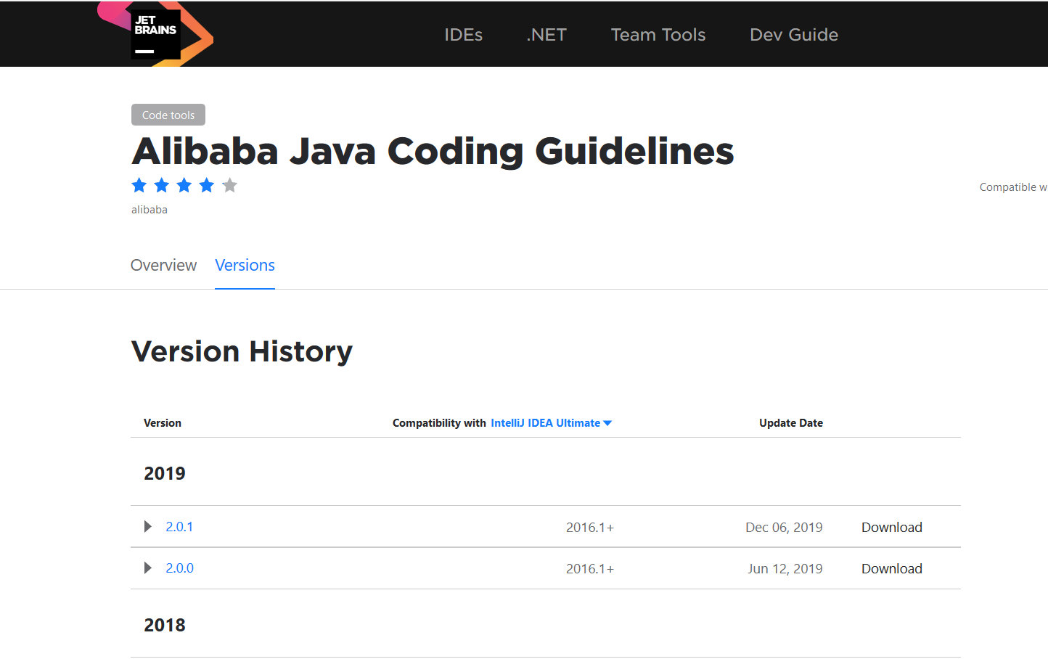Click the fifth gray rating star
This screenshot has width=1048, height=659.
coord(230,185)
